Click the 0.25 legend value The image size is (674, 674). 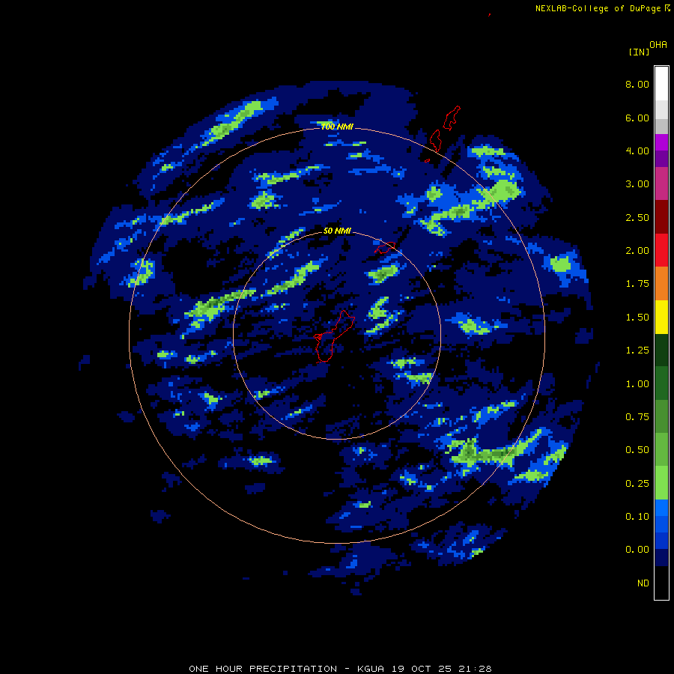pos(637,484)
